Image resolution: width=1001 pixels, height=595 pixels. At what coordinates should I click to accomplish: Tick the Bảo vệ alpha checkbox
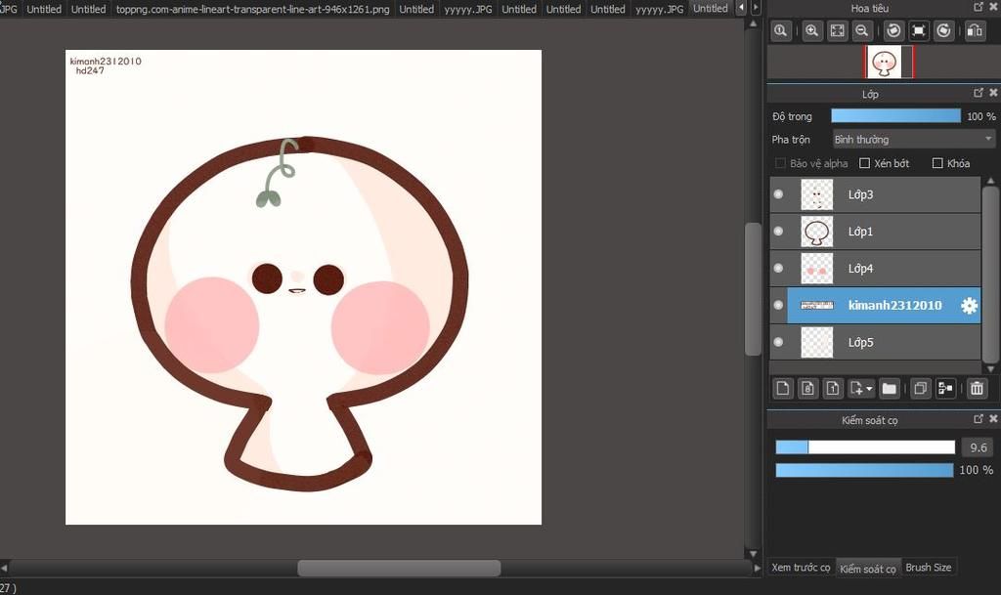click(x=780, y=163)
